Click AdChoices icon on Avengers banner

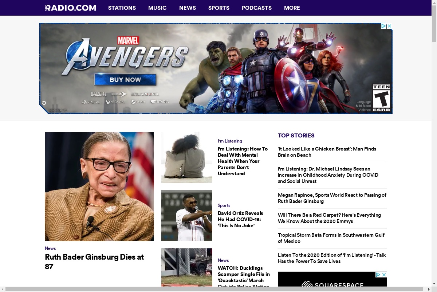[x=384, y=26]
